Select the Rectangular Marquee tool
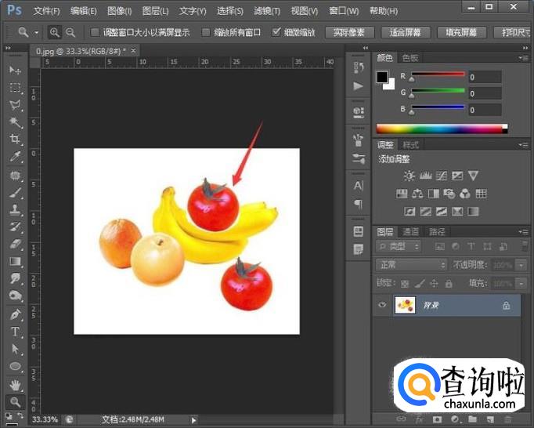The height and width of the screenshot is (428, 534). tap(15, 88)
